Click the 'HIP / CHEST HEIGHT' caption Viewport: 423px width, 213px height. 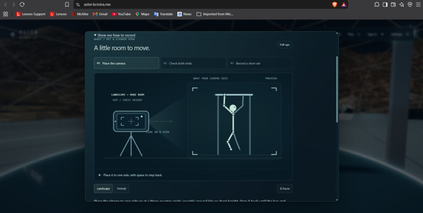128,100
